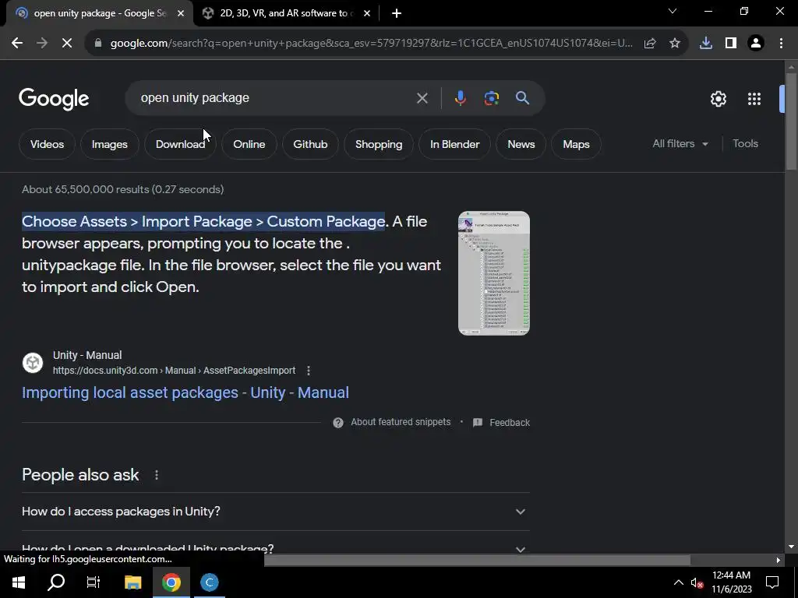The height and width of the screenshot is (598, 798).
Task: Open the Chrome profile avatar
Action: coord(756,44)
